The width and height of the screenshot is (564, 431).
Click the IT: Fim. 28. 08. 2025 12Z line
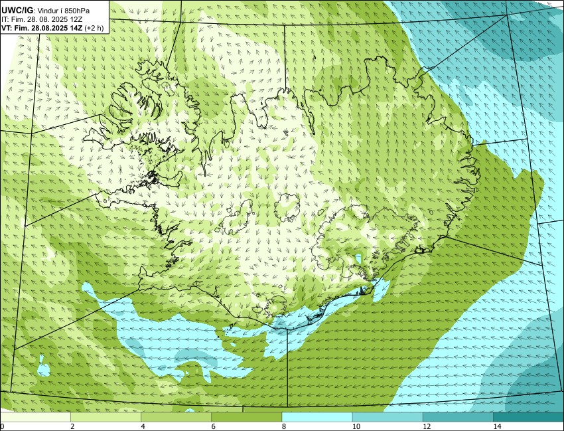coord(42,19)
